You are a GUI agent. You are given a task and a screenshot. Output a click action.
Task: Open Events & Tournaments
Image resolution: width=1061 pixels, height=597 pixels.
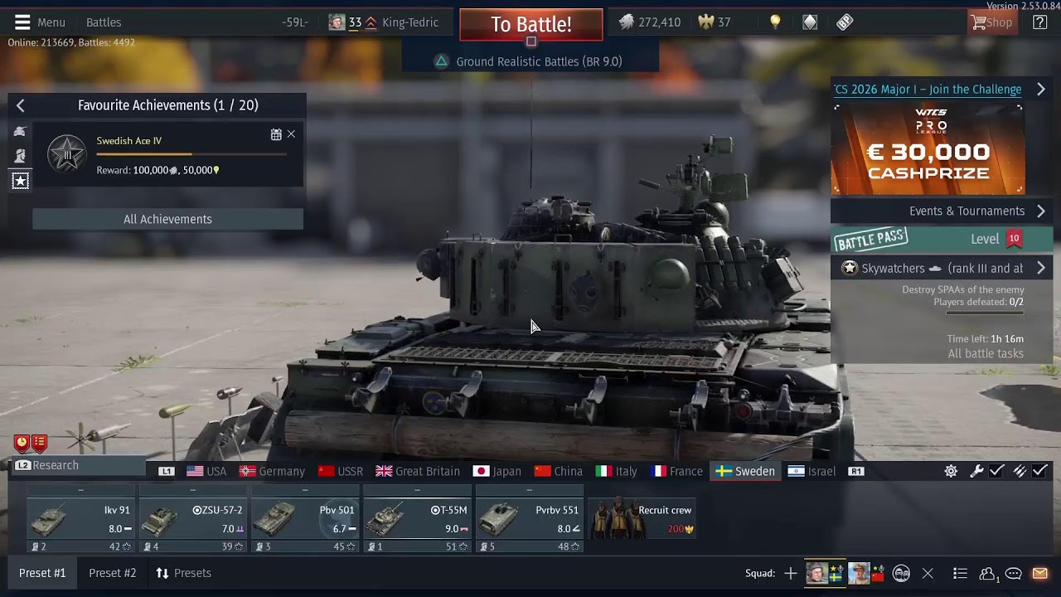point(942,211)
